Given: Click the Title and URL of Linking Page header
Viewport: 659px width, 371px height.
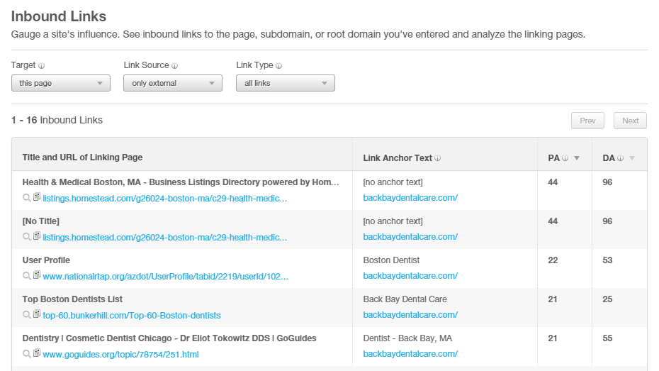Looking at the screenshot, I should point(82,157).
